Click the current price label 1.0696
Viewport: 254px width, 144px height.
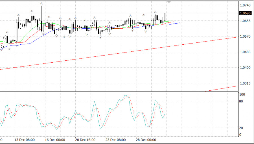pyautogui.click(x=244, y=13)
